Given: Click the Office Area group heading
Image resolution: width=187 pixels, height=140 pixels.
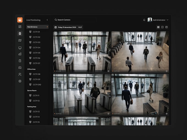Looking at the screenshot, I should [x=31, y=69].
